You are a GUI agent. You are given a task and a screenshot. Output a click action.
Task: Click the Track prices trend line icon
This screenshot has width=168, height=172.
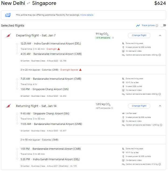(138, 26)
